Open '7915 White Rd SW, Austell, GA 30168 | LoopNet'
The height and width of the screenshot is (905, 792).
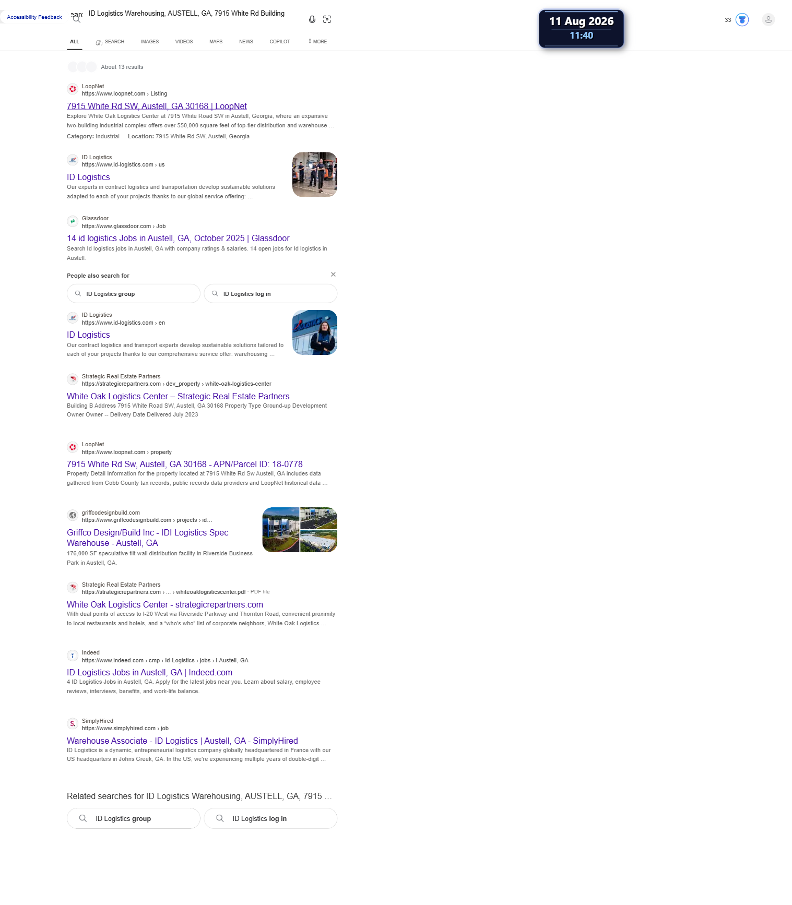[x=157, y=106]
